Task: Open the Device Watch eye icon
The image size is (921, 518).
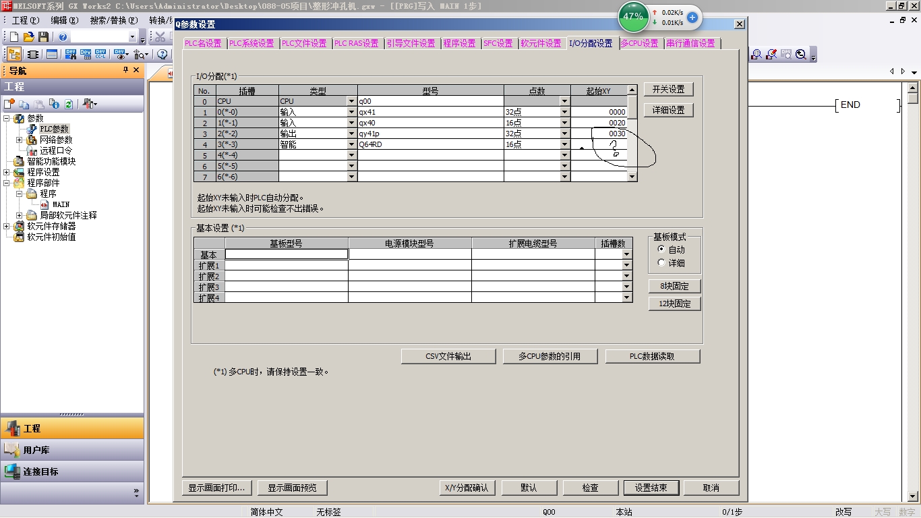Action: [121, 54]
